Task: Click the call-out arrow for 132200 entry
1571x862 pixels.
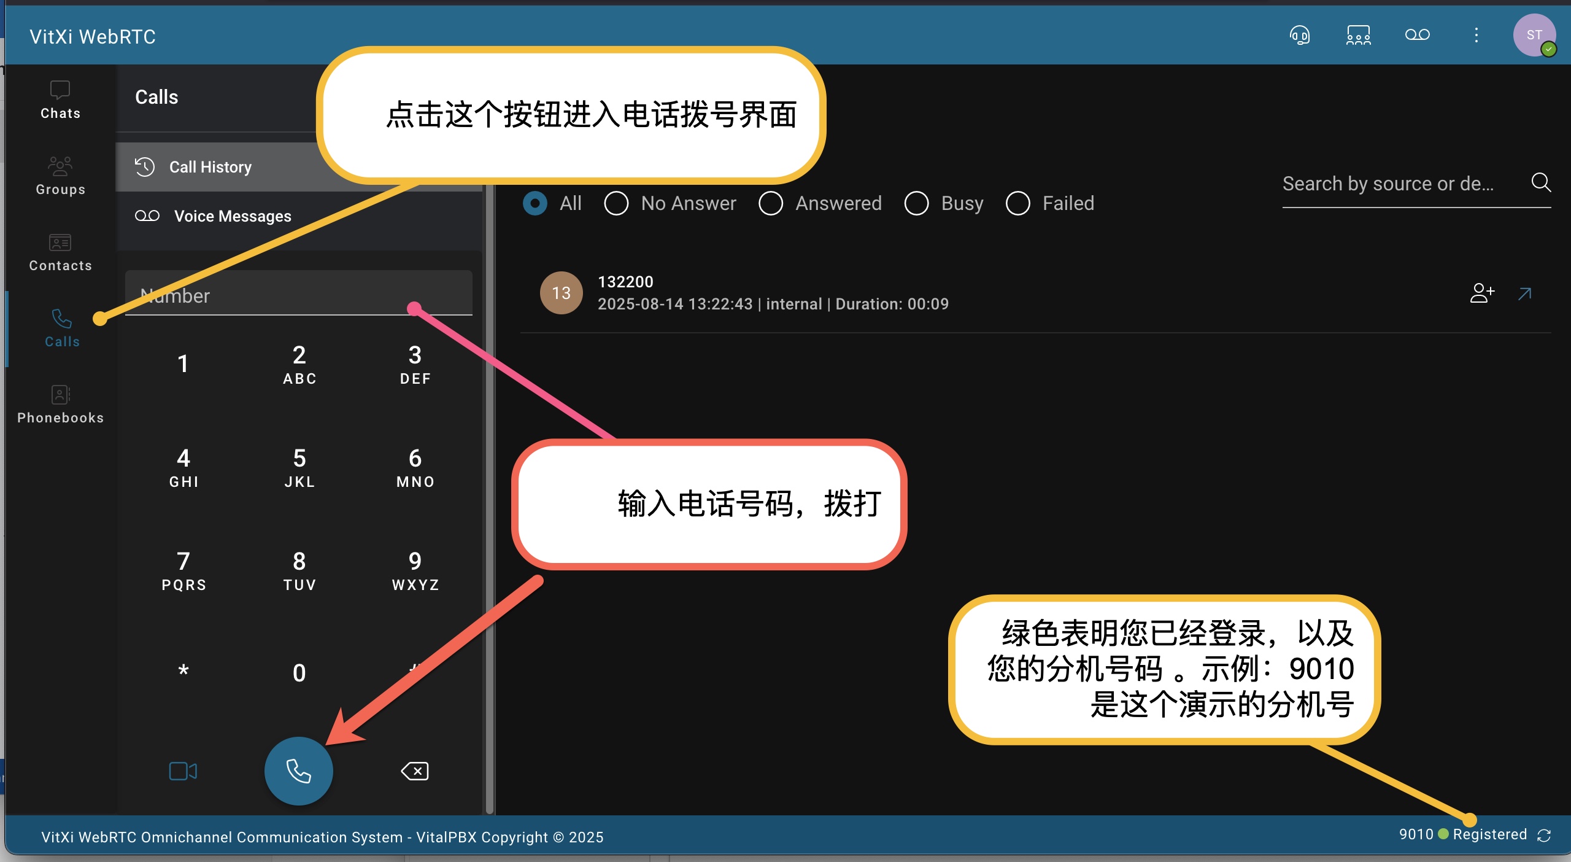Action: [1525, 293]
